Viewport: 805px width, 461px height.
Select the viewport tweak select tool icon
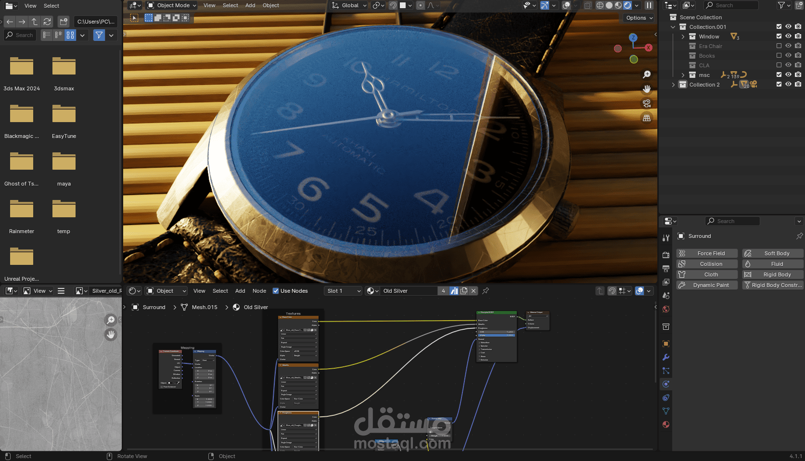(135, 18)
